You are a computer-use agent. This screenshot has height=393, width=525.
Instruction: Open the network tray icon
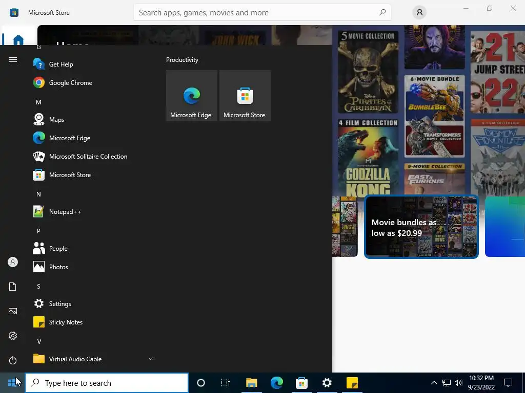point(447,383)
